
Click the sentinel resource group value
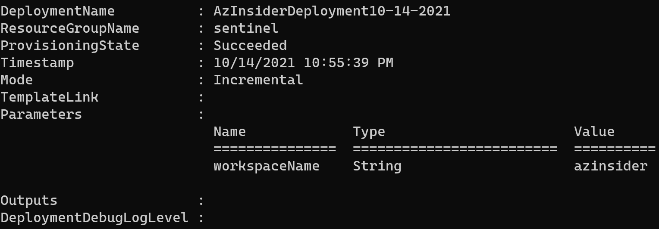click(246, 28)
